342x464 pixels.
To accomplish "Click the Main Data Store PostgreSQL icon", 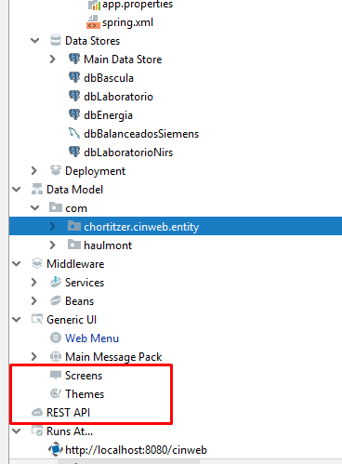I will pos(74,59).
